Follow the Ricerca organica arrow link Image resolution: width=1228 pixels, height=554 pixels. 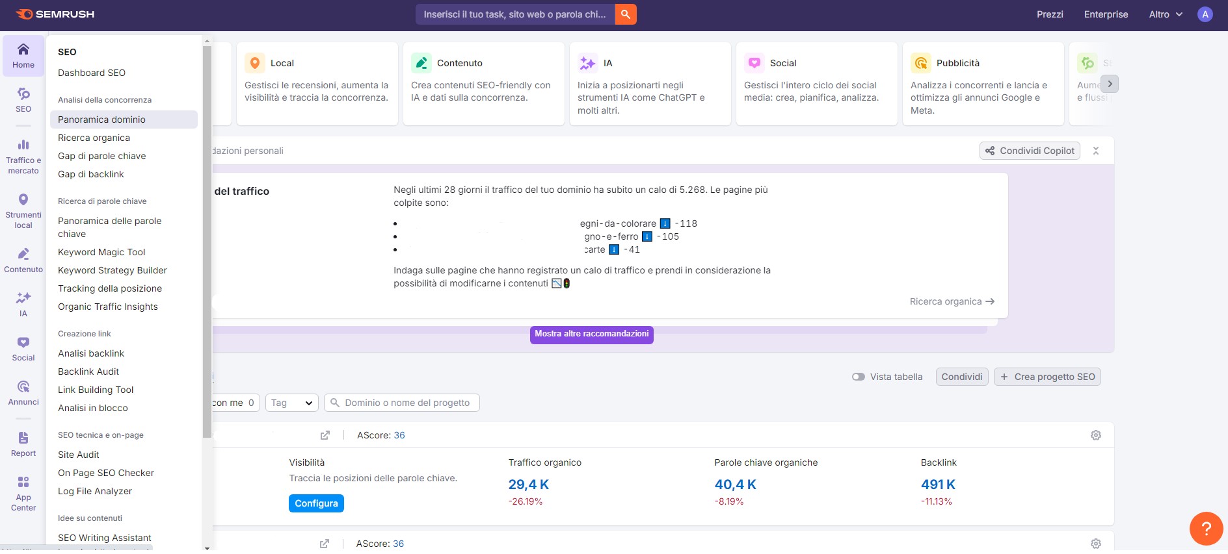click(952, 301)
